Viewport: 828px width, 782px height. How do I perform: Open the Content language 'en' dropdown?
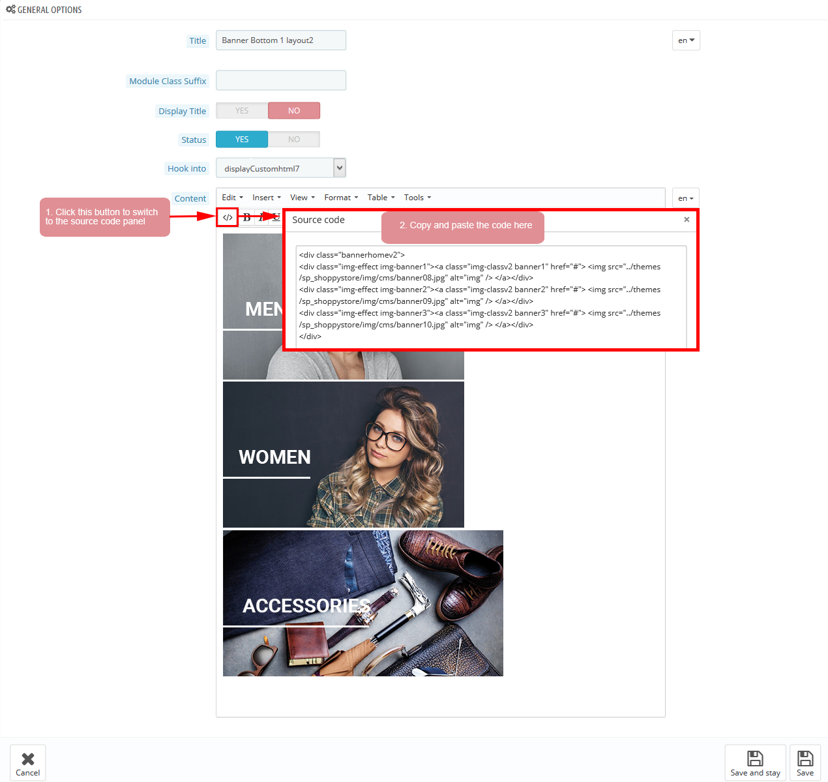(x=686, y=198)
